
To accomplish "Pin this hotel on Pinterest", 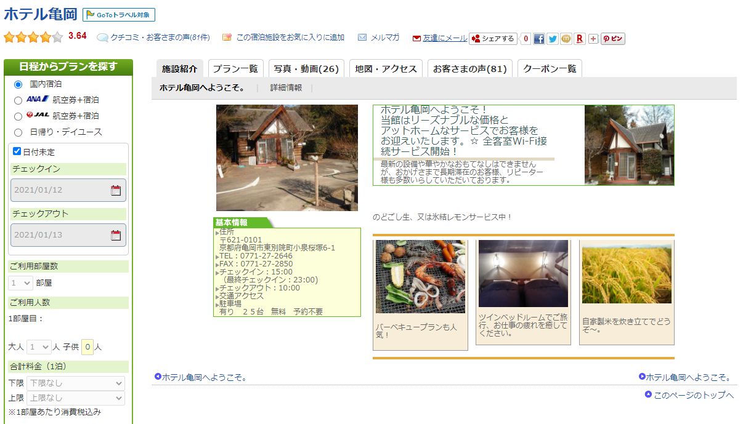I will [613, 39].
